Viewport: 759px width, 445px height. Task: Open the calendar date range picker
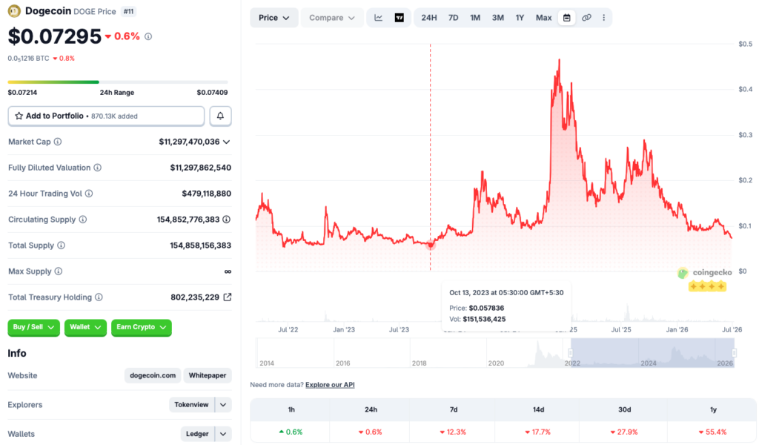pyautogui.click(x=566, y=18)
